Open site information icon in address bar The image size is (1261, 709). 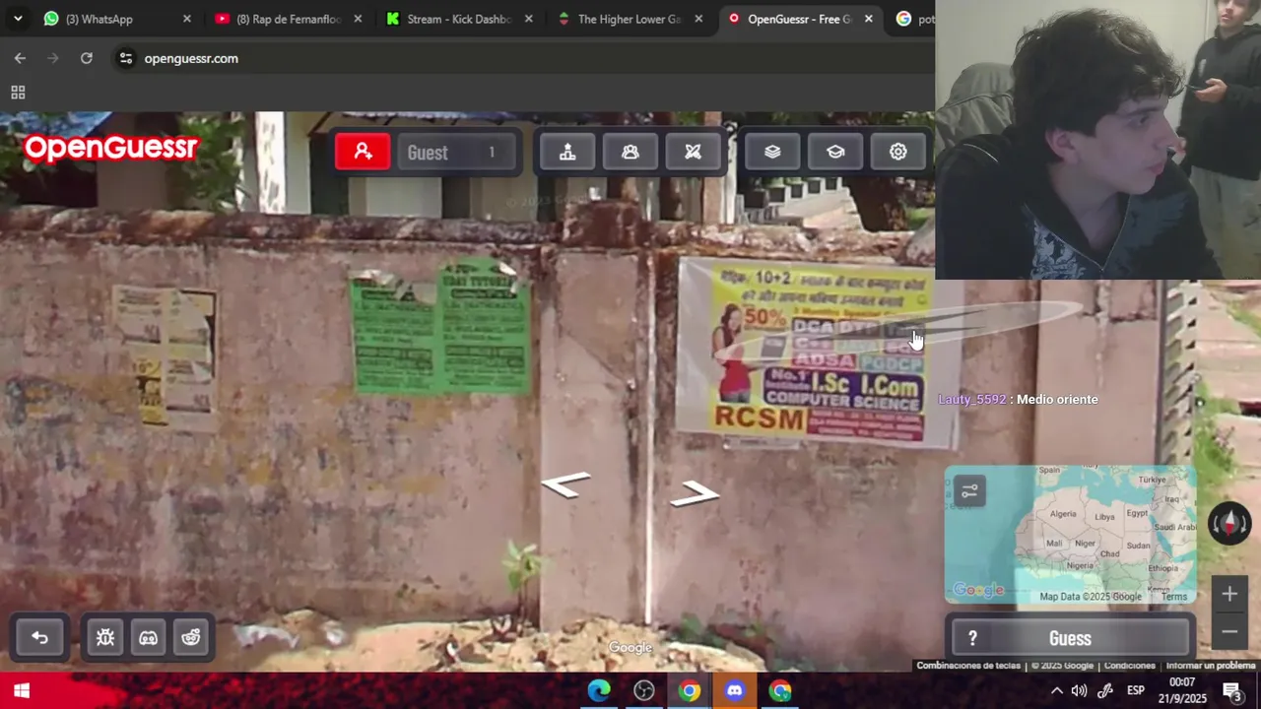click(125, 58)
